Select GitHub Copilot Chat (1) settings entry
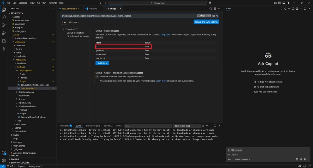 77,36
